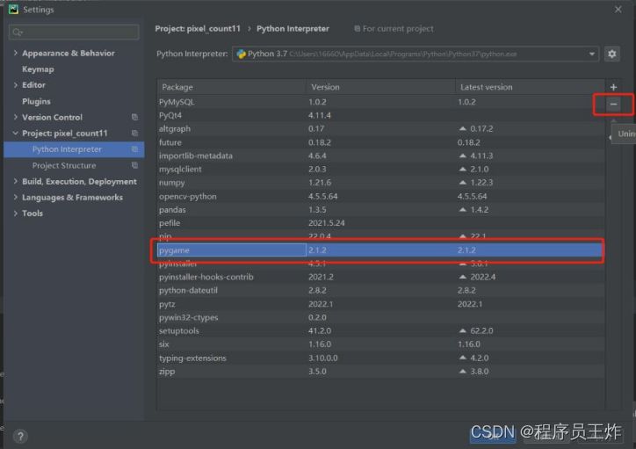The image size is (636, 449).
Task: Sort by Package column header
Action: [x=232, y=87]
